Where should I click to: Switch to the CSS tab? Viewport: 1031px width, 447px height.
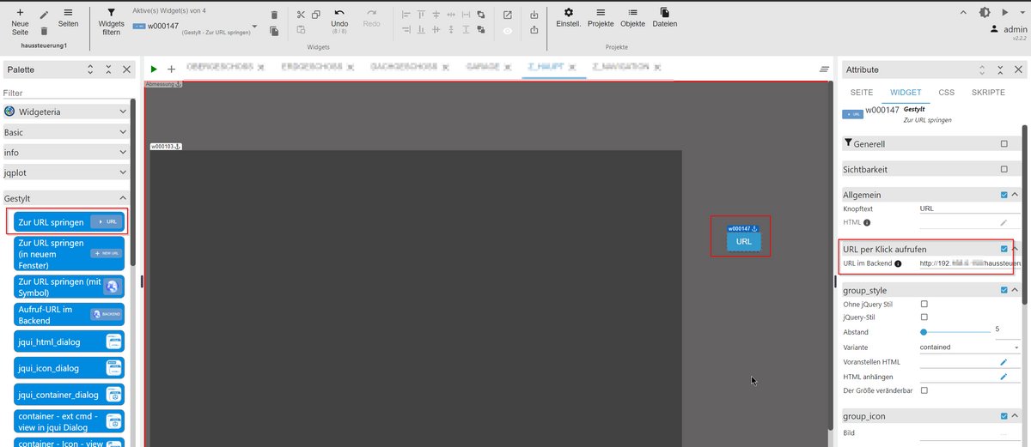pos(946,92)
